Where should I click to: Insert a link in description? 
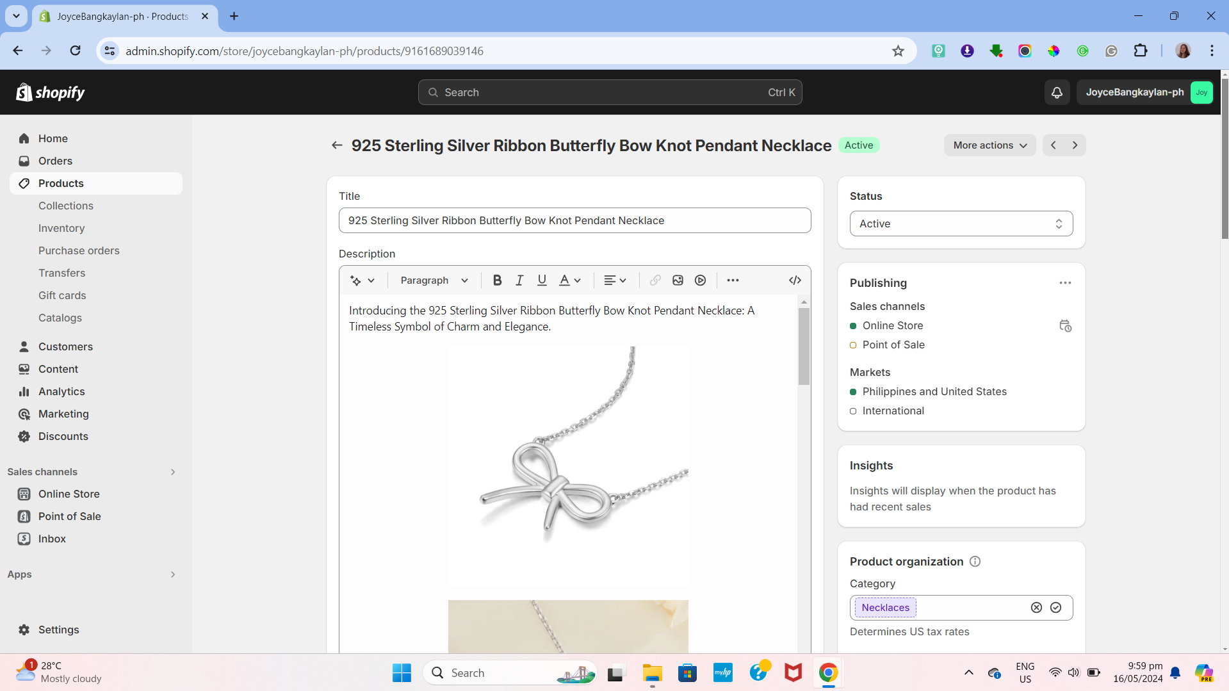click(655, 280)
